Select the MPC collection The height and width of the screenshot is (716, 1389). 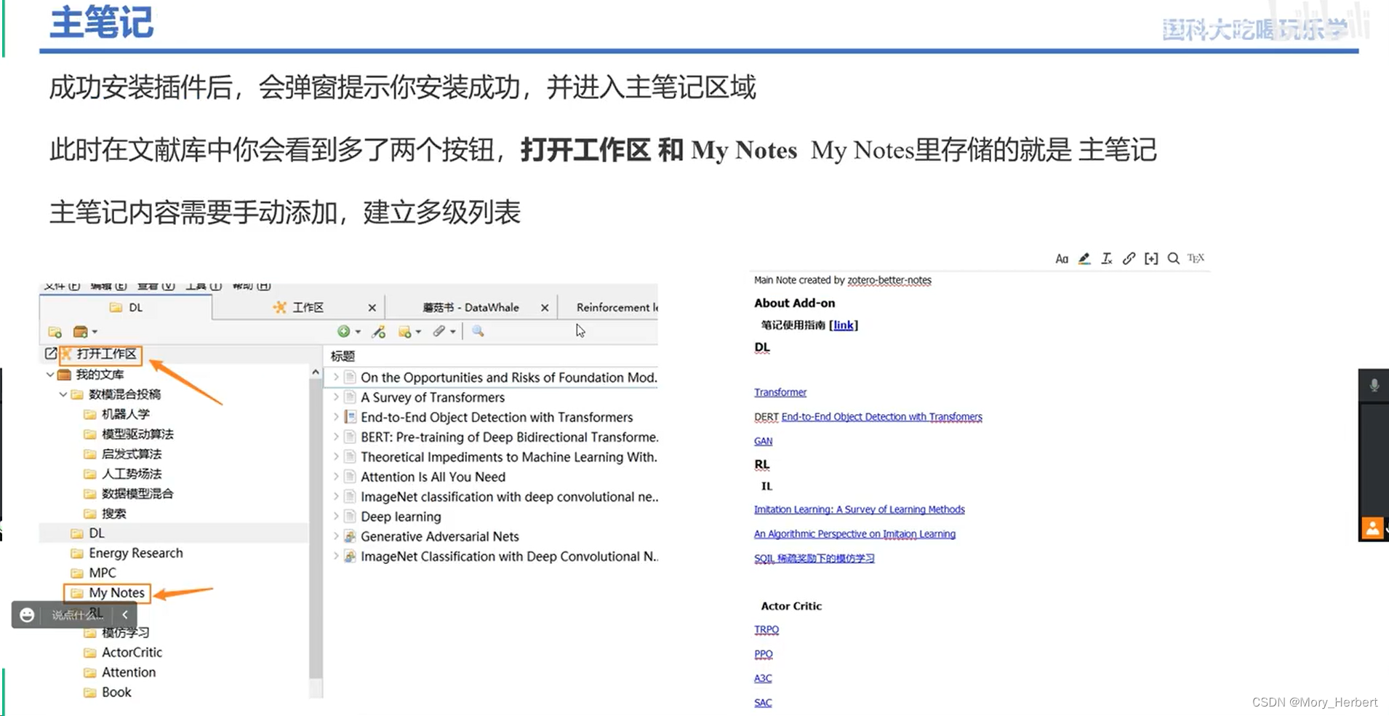[x=103, y=573]
